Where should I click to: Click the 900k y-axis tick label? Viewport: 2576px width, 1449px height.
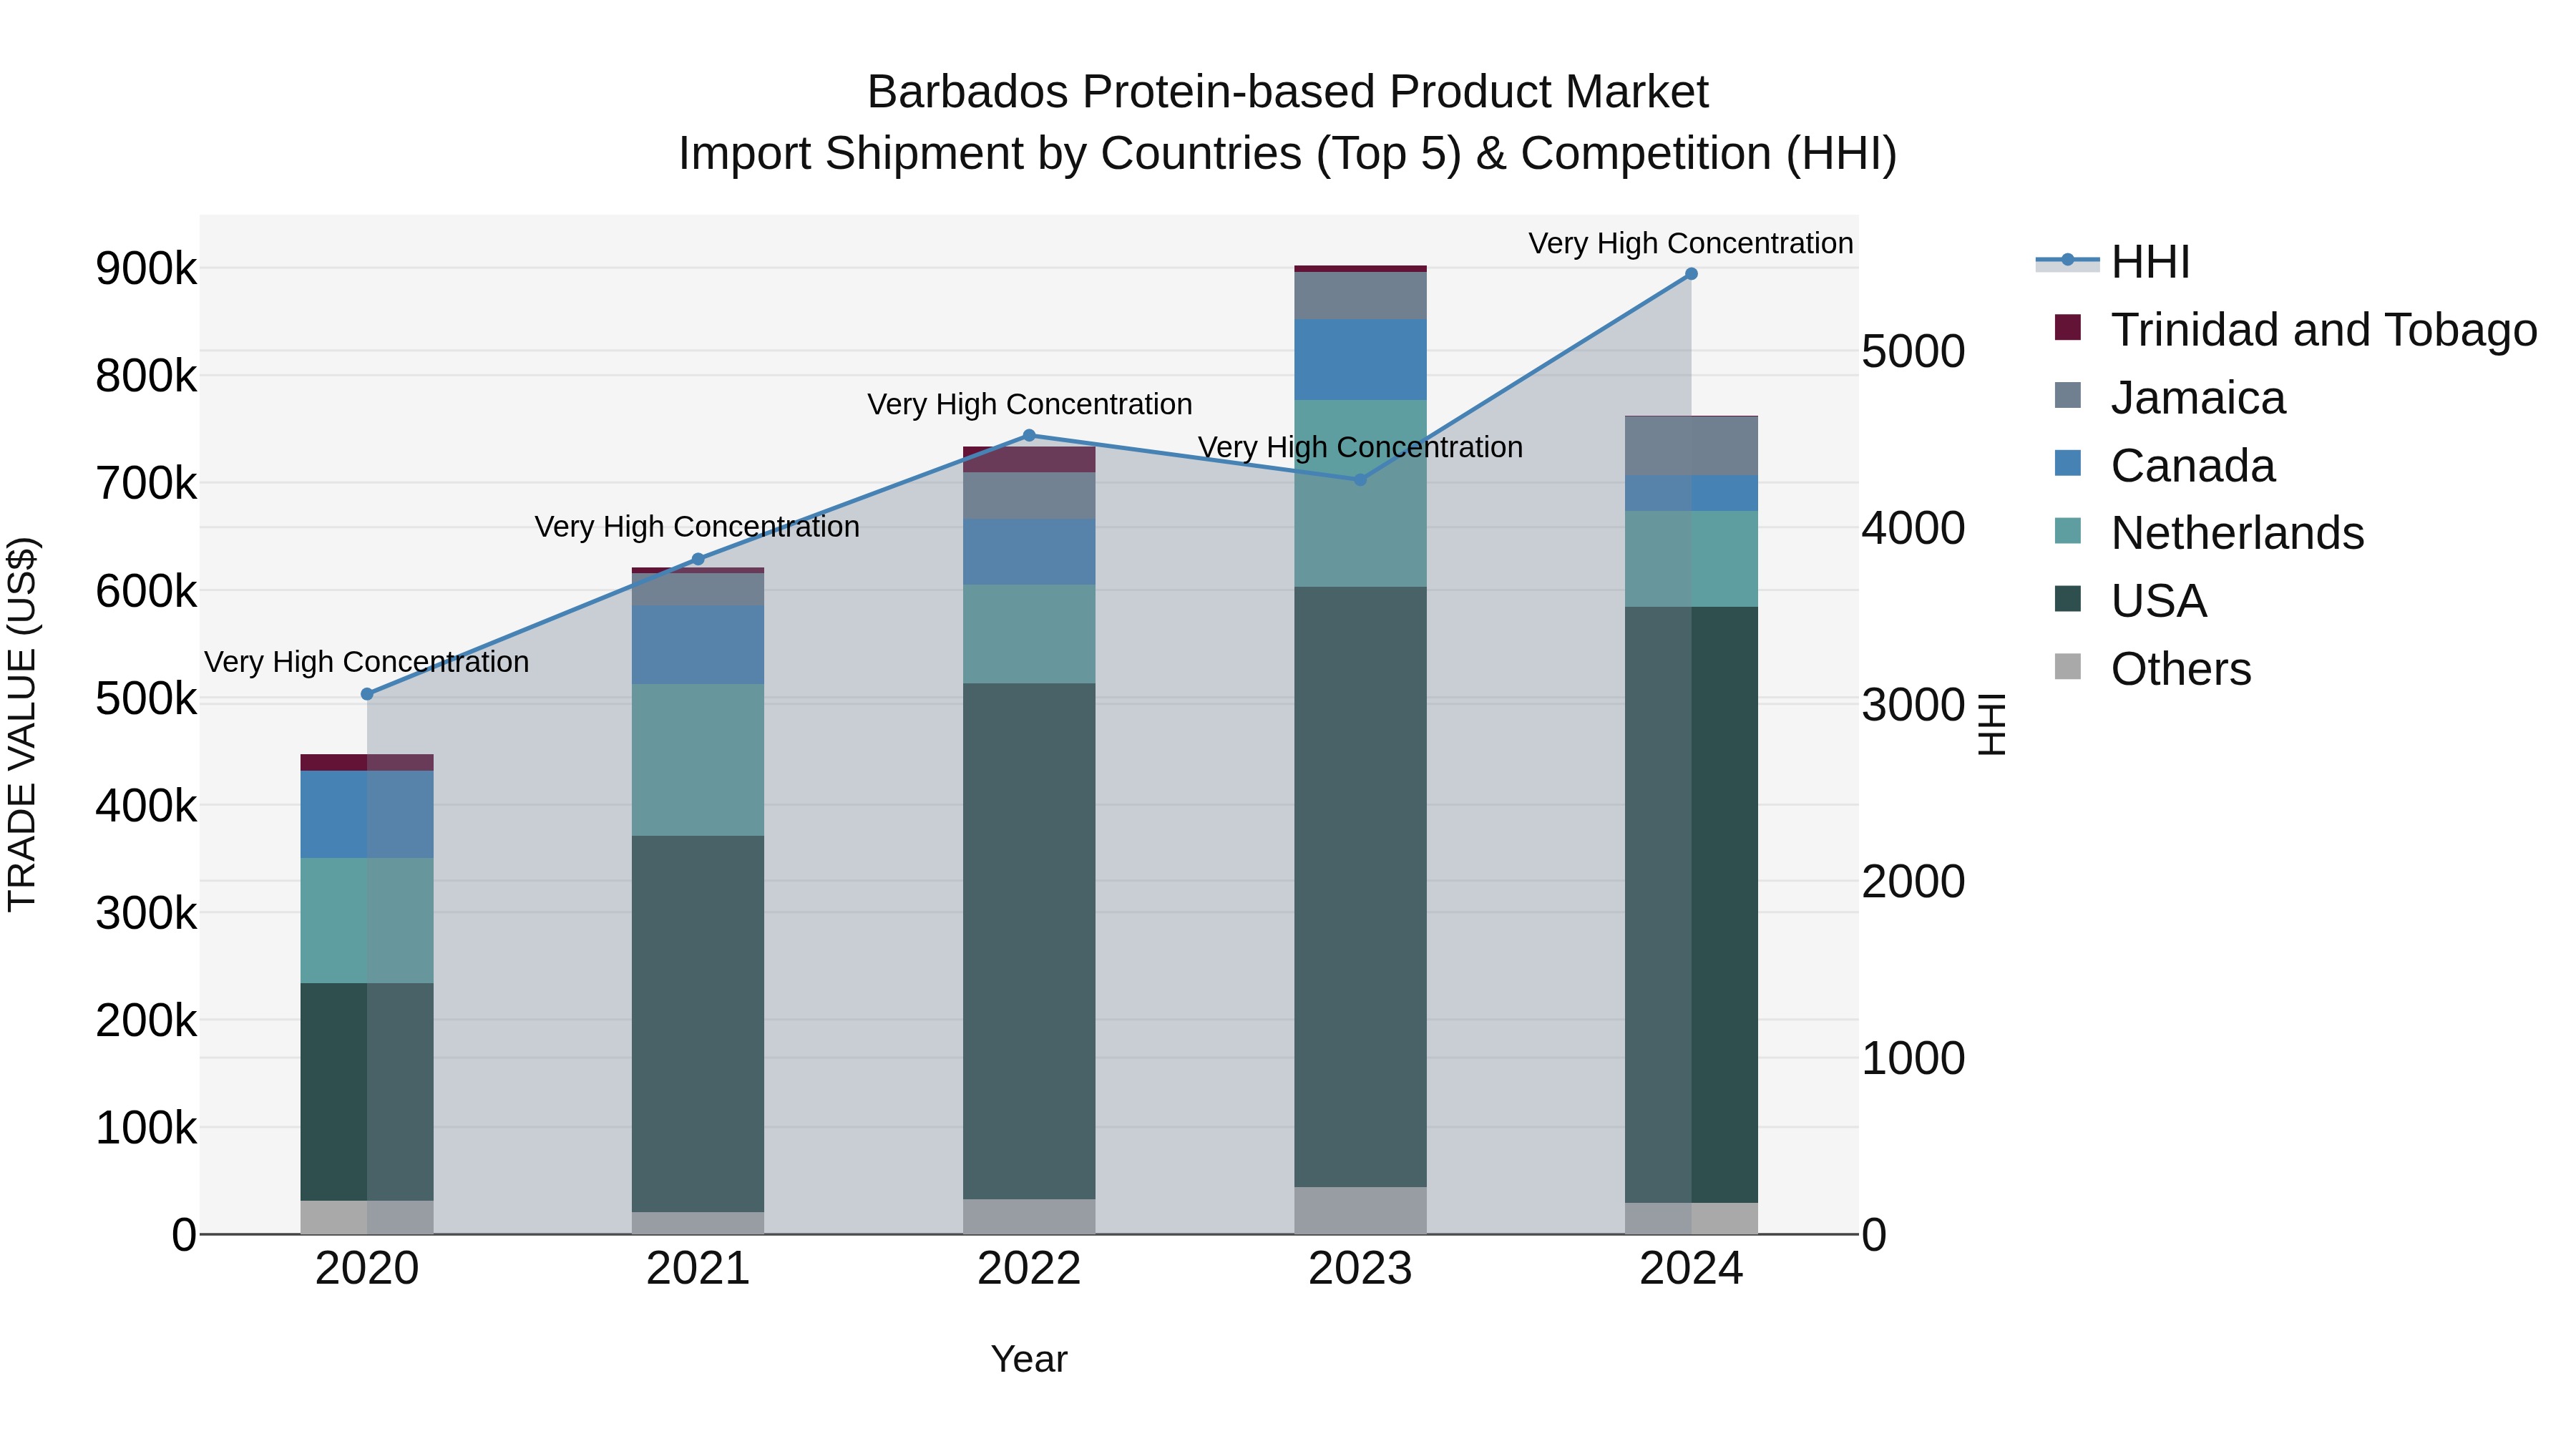point(146,269)
